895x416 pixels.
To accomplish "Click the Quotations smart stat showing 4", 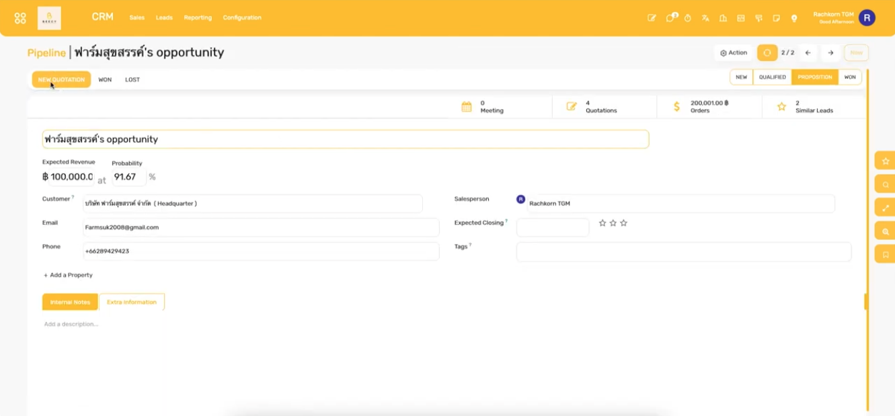I will 592,106.
